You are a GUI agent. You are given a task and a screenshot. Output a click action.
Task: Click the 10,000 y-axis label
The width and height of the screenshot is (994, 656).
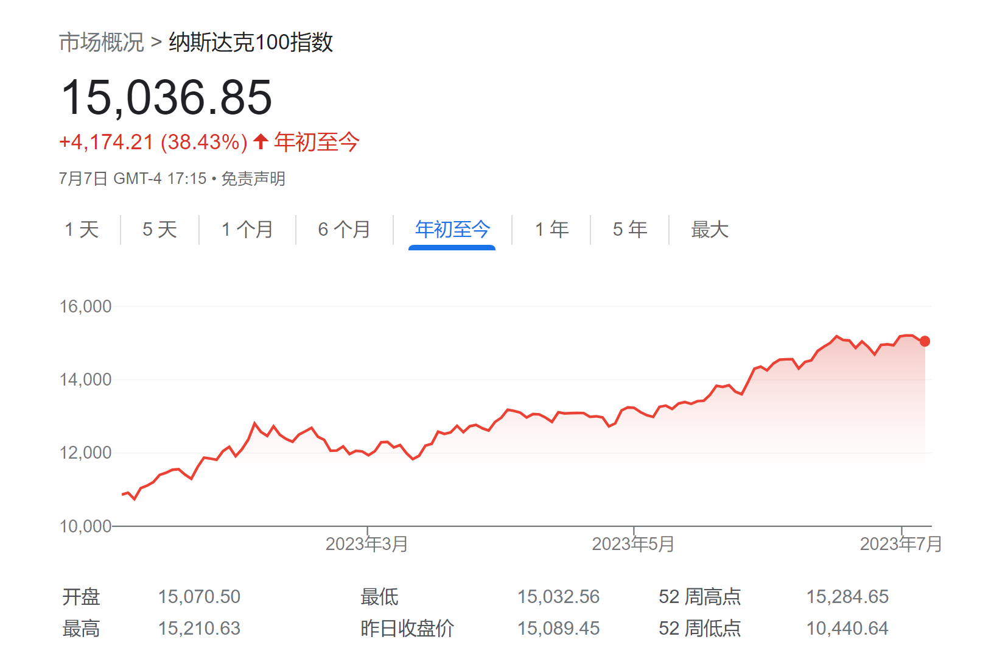tap(85, 526)
